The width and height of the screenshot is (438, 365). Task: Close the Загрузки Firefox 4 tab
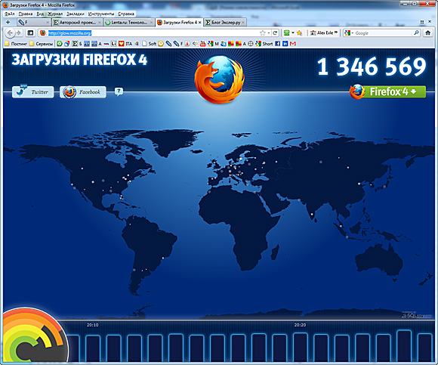[199, 22]
